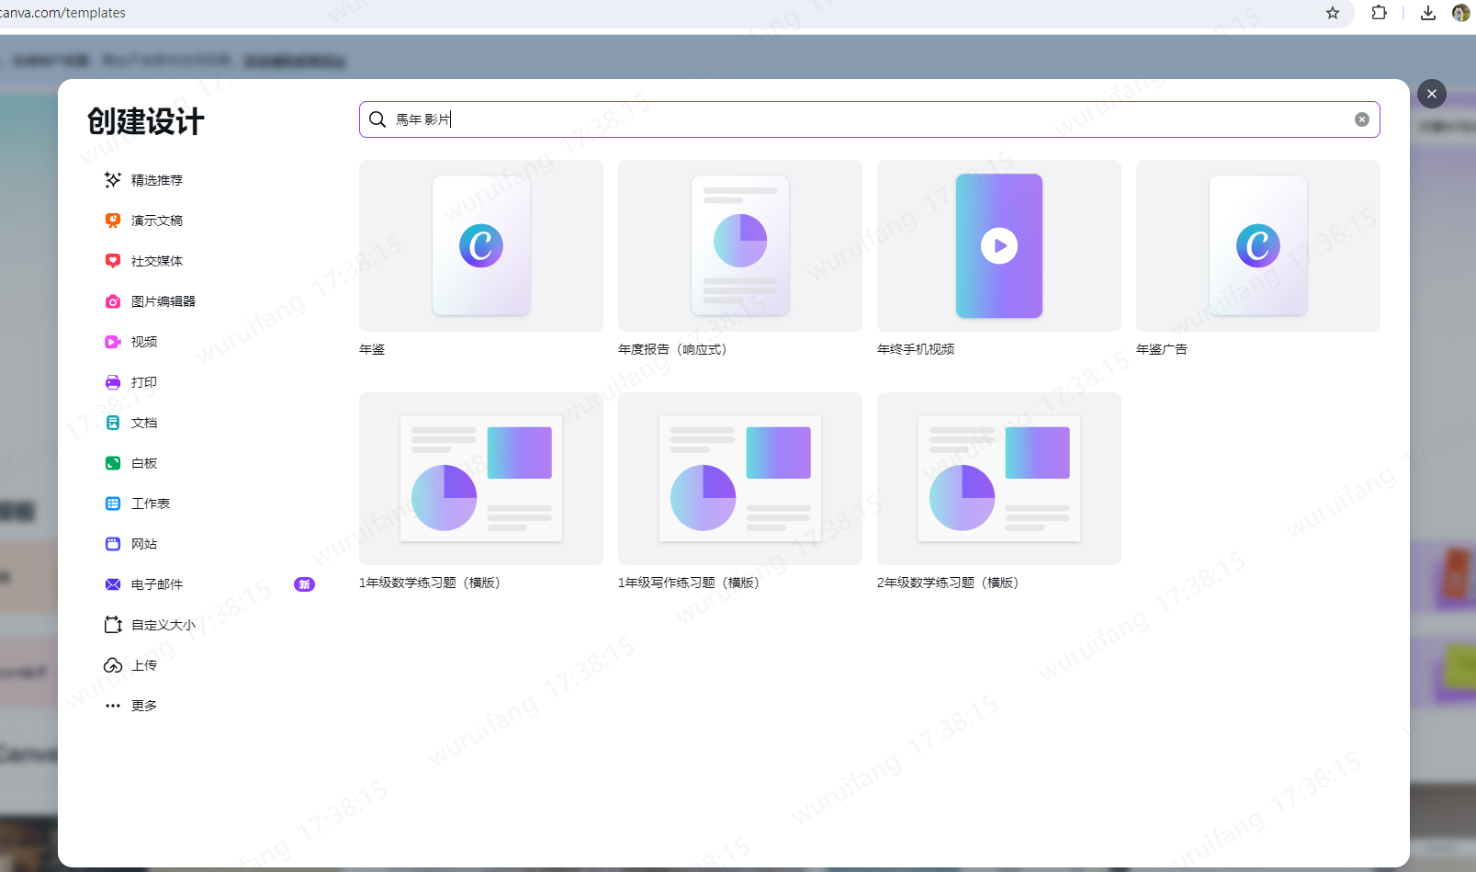Select the 演示文稿 category icon
This screenshot has height=872, width=1476.
pyautogui.click(x=112, y=220)
